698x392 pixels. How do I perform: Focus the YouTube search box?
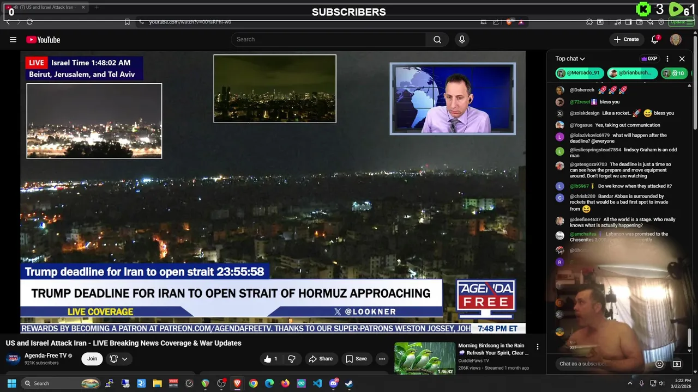(328, 39)
